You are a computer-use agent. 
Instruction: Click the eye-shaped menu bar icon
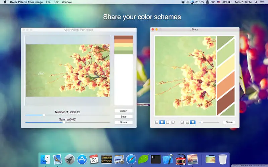click(x=188, y=2)
